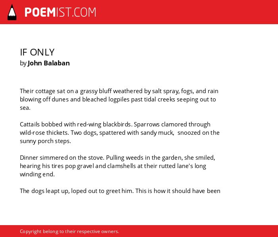Click the author name John Balaban

point(48,63)
